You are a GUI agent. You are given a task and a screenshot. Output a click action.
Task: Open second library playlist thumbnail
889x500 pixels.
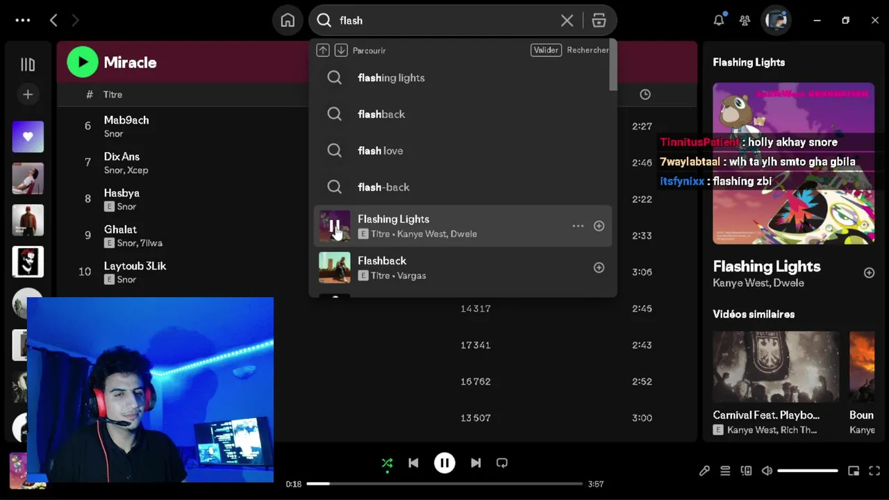coord(28,178)
